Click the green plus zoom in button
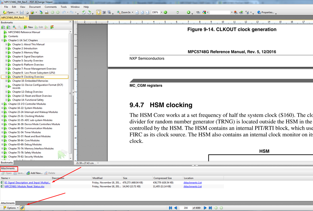The image size is (313, 211). pyautogui.click(x=188, y=13)
